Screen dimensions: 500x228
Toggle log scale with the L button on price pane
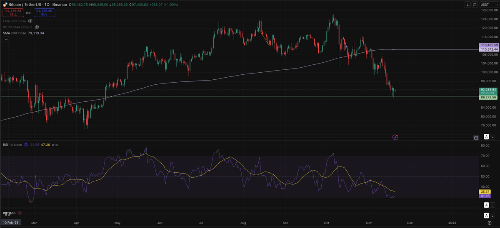(492, 136)
